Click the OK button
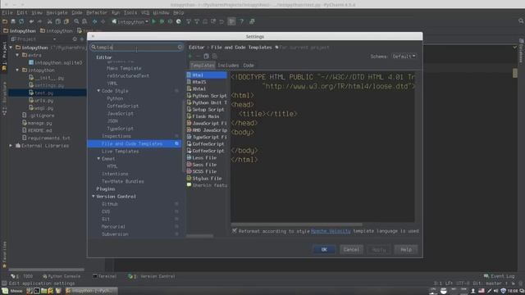Image resolution: width=525 pixels, height=295 pixels. (x=324, y=249)
